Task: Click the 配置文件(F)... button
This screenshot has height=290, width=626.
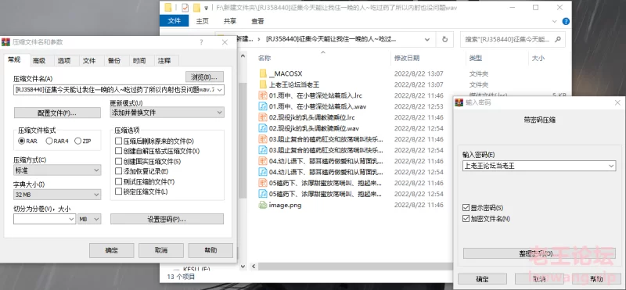Action: coord(57,113)
